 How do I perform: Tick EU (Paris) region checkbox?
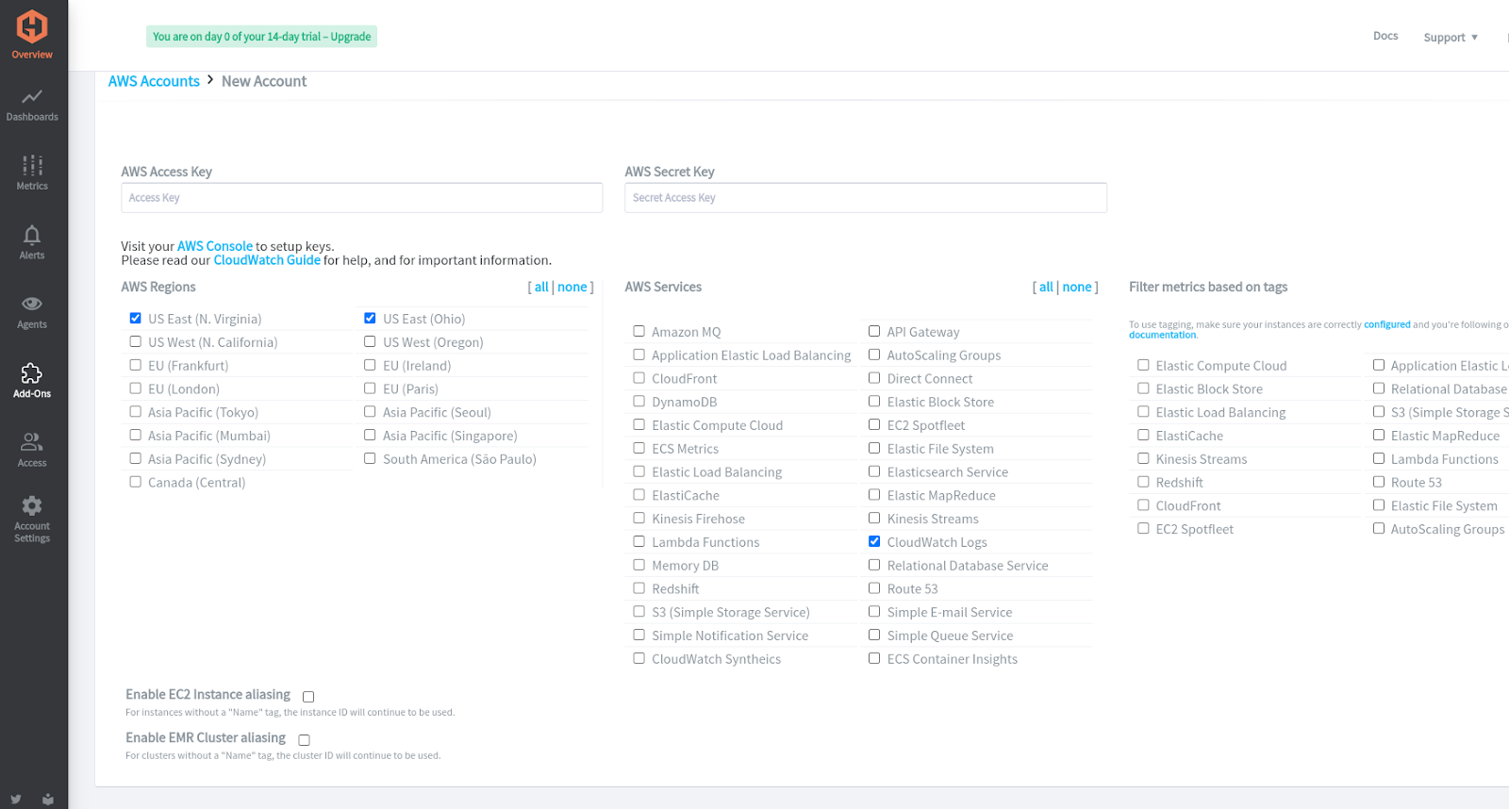(370, 388)
